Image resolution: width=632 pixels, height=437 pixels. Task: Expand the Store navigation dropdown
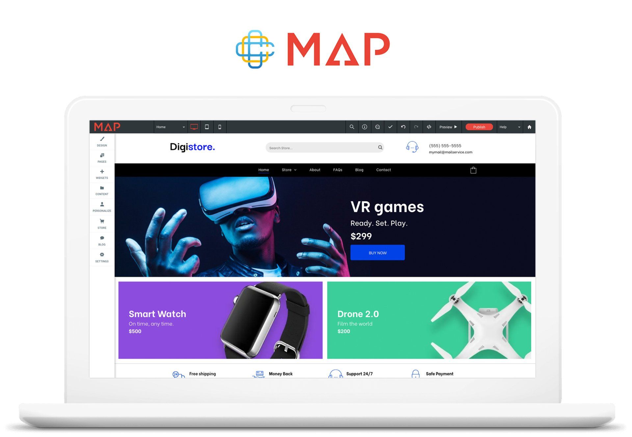pyautogui.click(x=289, y=170)
